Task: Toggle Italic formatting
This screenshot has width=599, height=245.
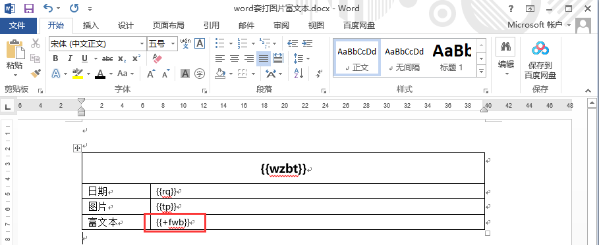Action: point(70,58)
